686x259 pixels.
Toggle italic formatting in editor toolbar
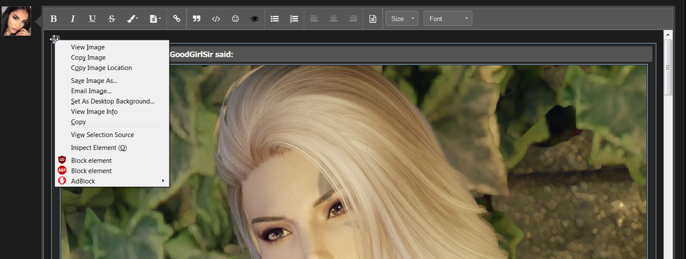point(73,18)
